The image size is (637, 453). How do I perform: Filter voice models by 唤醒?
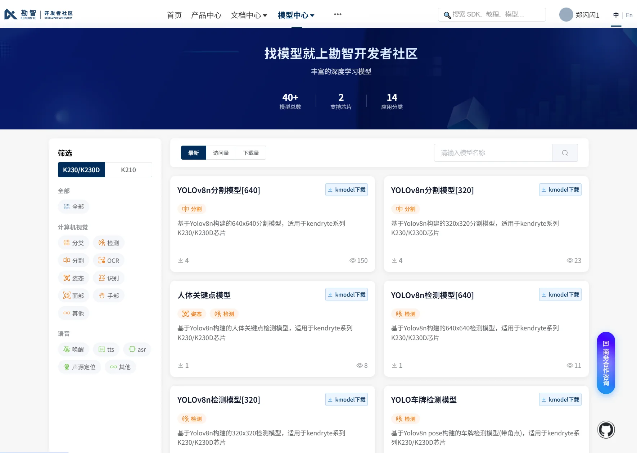[73, 349]
